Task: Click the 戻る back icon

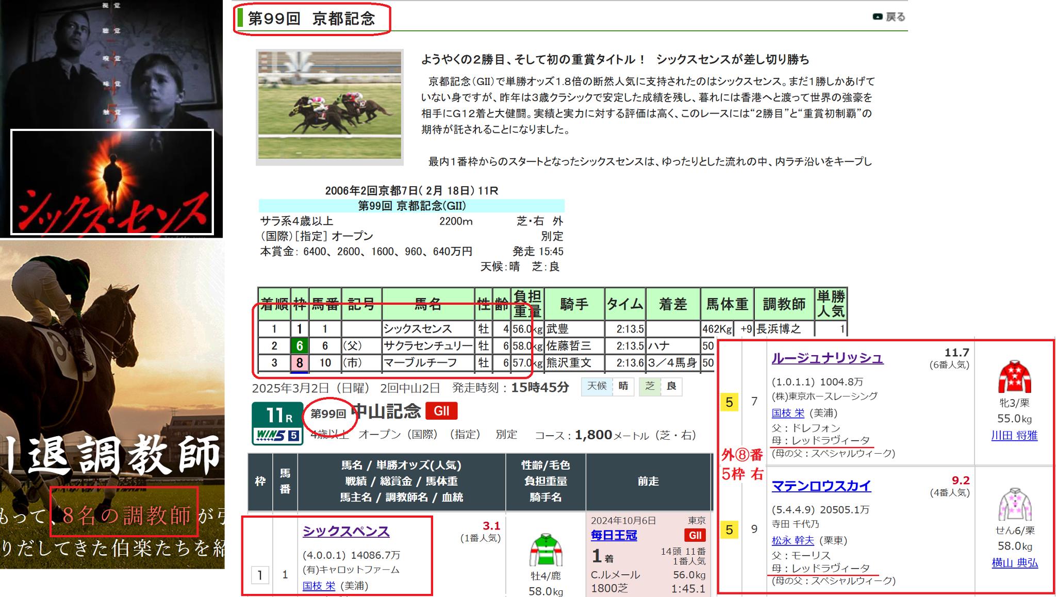Action: [x=878, y=17]
